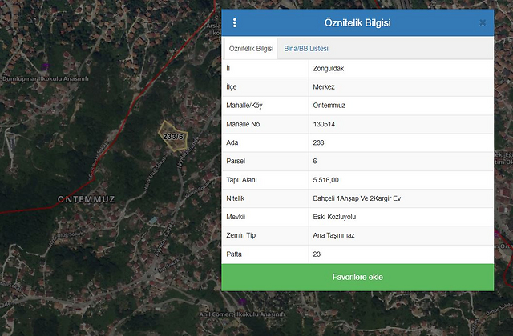The image size is (513, 336).
Task: Click the Zonguldak value in İl row
Action: click(x=331, y=69)
